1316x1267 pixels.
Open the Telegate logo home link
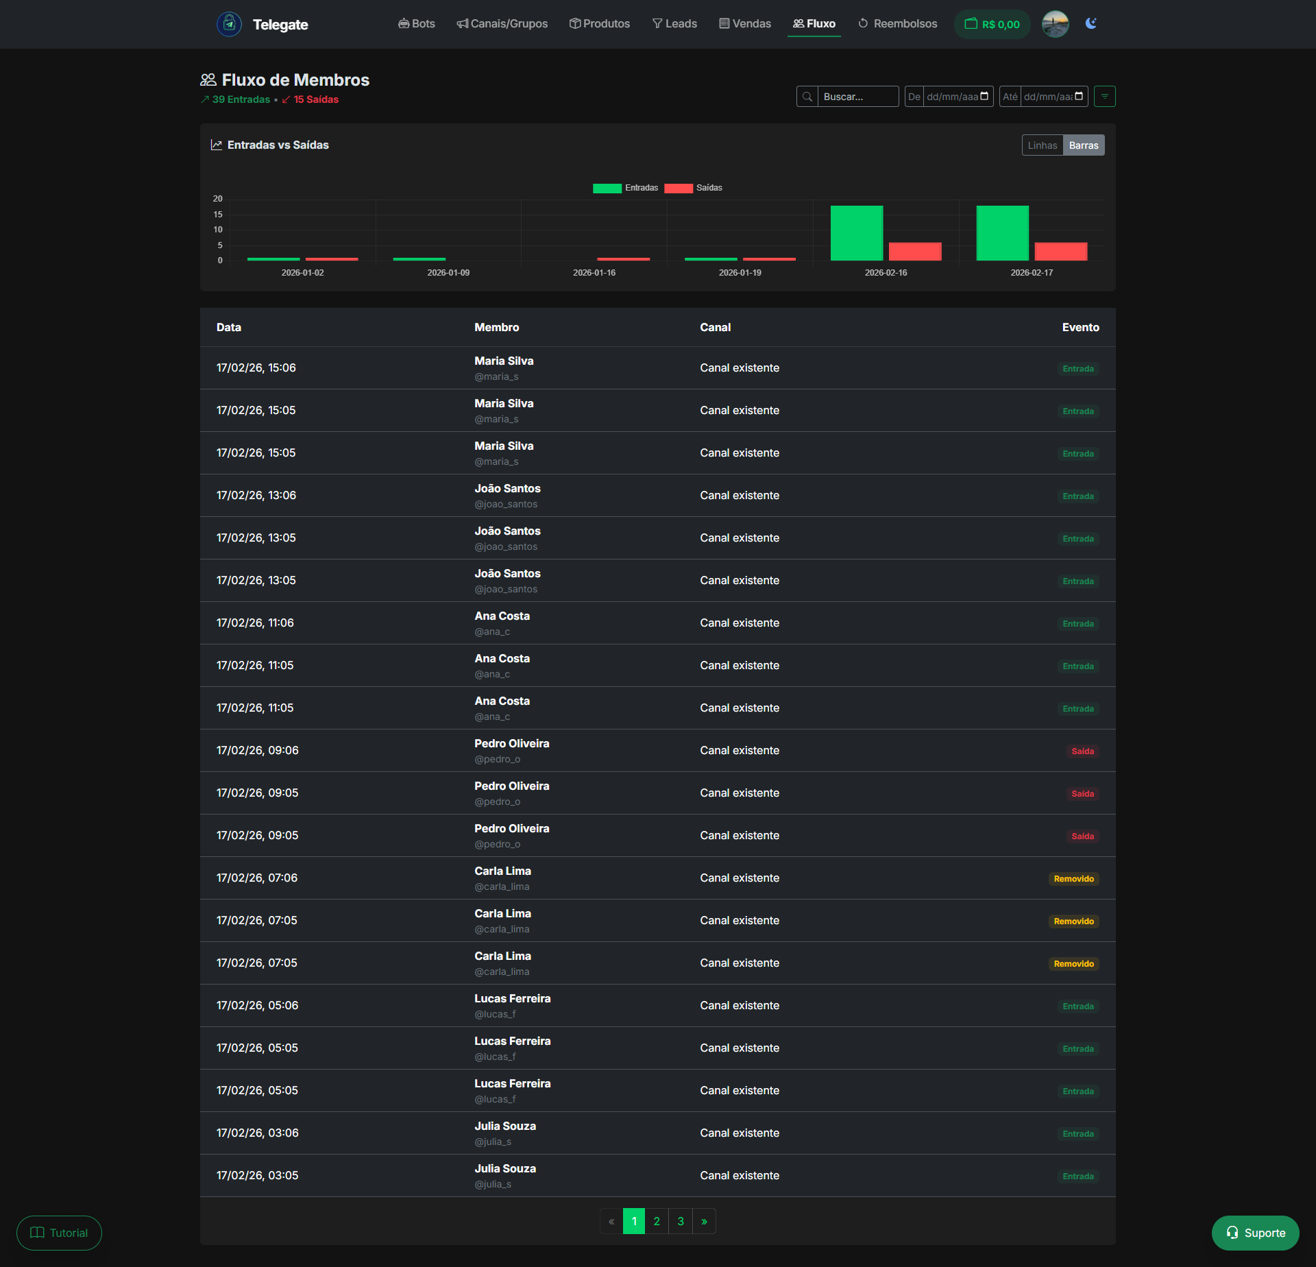coord(262,24)
